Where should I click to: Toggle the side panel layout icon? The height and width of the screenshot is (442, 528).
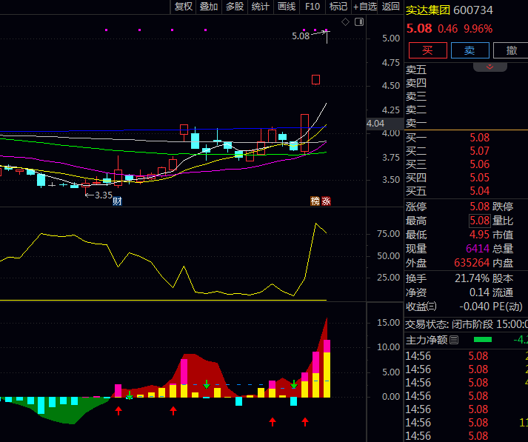361,22
